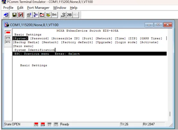Click the save floppy disk icon
178x130 pixels.
pos(14,15)
